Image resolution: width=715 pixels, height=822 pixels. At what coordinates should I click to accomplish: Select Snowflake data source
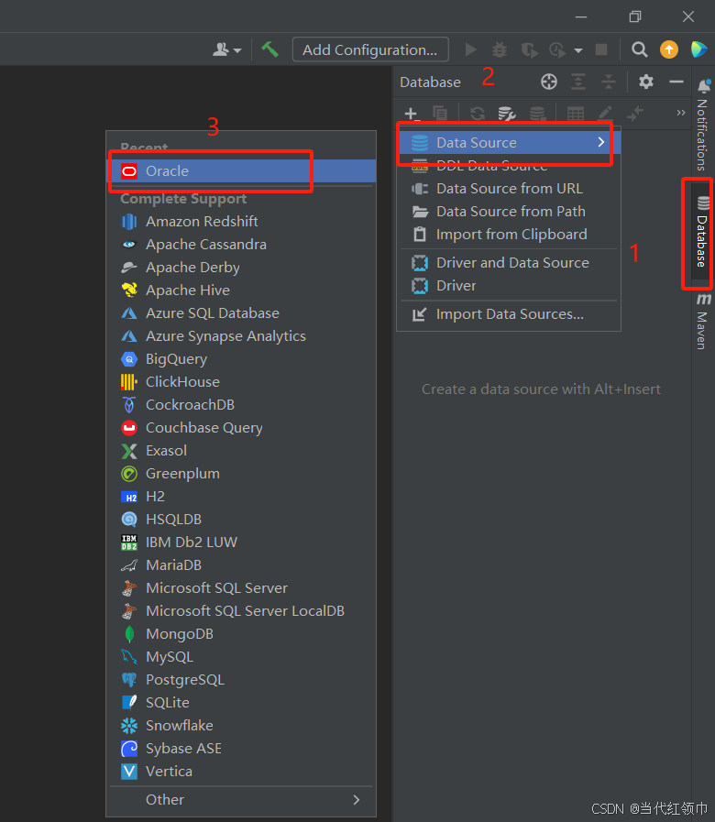[x=243, y=726]
